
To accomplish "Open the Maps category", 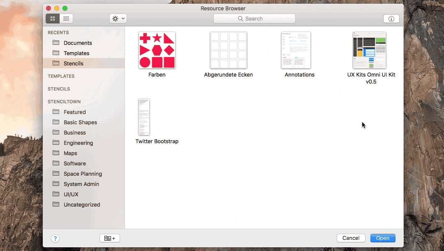I will [x=84, y=153].
